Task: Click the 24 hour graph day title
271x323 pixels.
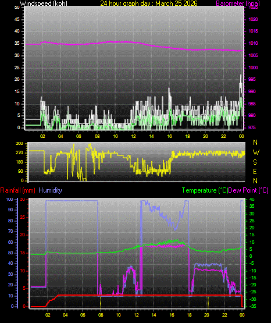Action: click(x=149, y=3)
